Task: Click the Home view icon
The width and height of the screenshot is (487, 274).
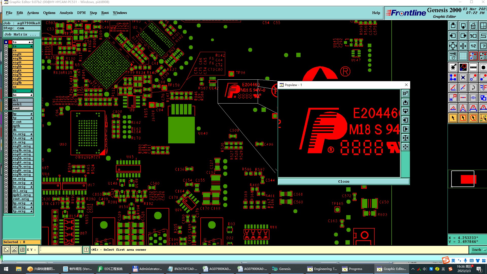Action: click(x=473, y=26)
